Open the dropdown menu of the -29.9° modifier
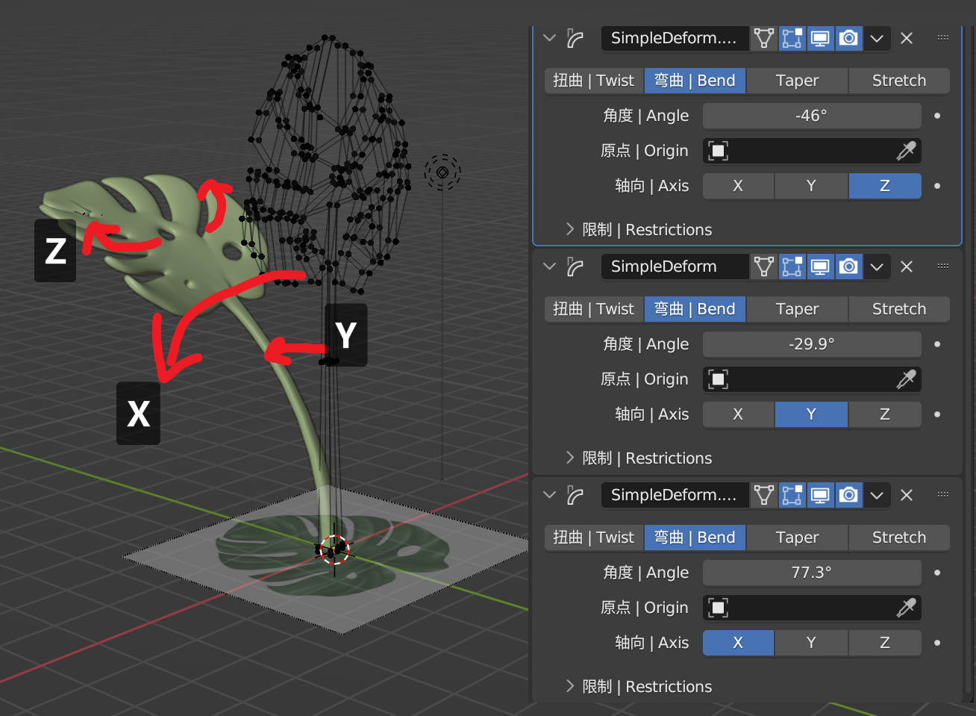 pyautogui.click(x=877, y=267)
